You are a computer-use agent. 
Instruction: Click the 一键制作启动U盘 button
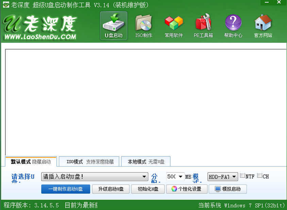66,189
